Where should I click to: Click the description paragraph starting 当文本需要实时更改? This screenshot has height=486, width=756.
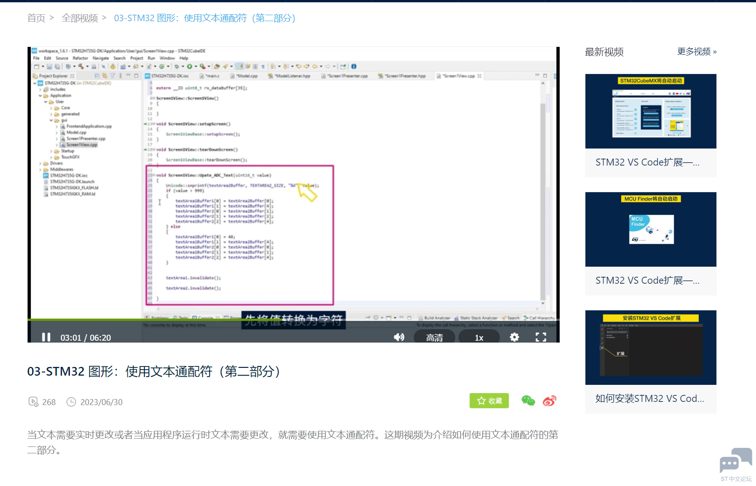[292, 442]
